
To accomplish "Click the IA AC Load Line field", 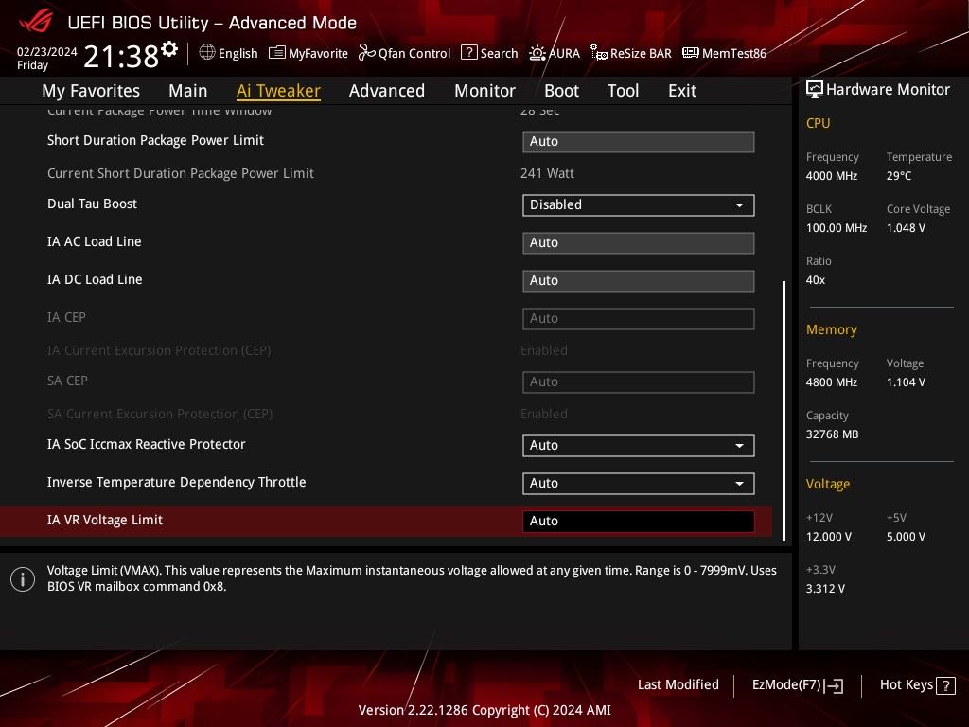I will click(639, 243).
